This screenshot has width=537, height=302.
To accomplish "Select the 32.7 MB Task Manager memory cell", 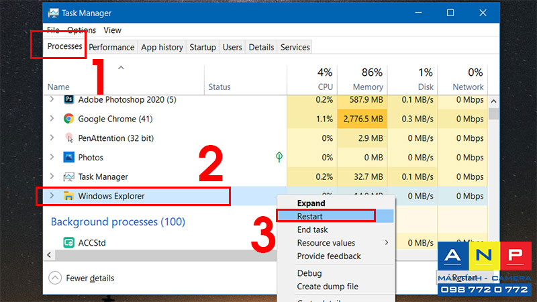I will point(362,177).
